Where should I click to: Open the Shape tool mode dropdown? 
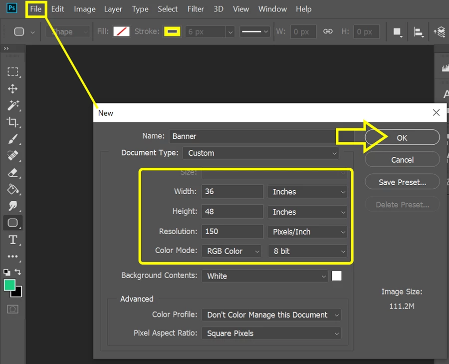click(68, 31)
